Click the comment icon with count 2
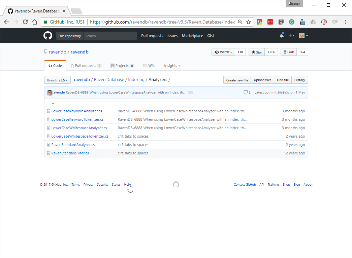This screenshot has width=352, height=258. 247,93
